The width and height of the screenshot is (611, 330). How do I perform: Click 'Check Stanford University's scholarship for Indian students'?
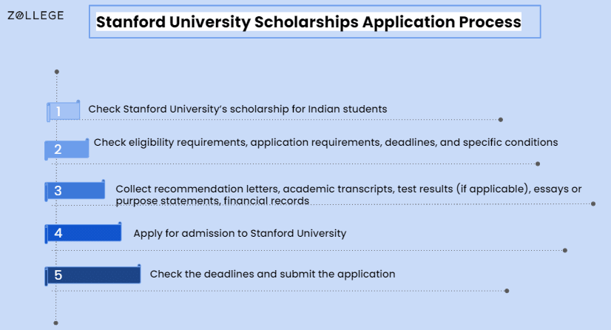coord(237,109)
